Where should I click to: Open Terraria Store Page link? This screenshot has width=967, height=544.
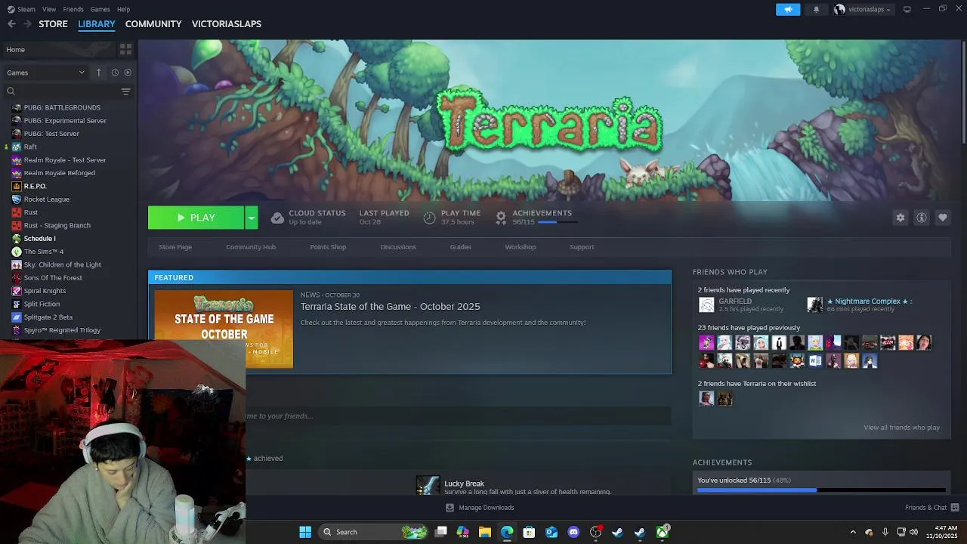coord(175,247)
